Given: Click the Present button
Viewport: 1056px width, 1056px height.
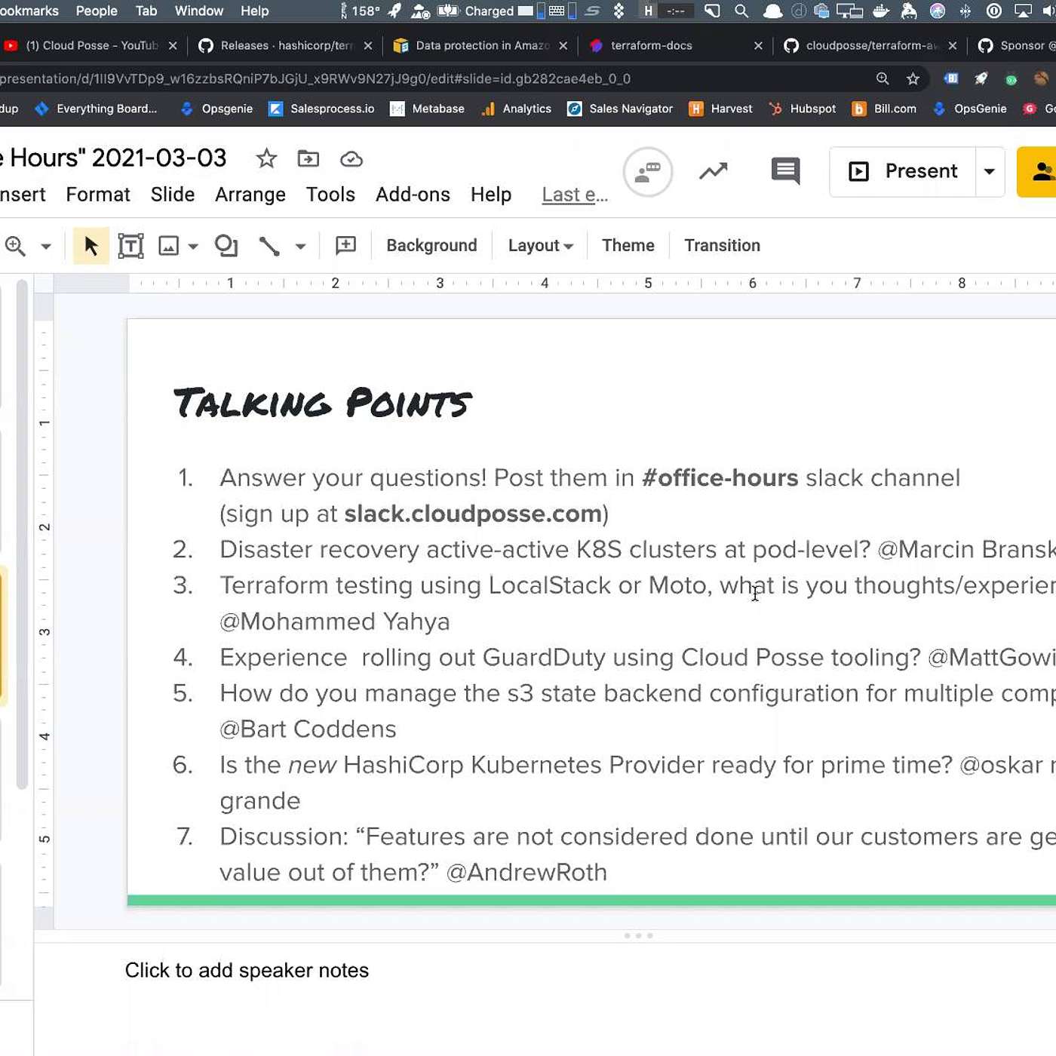Looking at the screenshot, I should (x=904, y=171).
